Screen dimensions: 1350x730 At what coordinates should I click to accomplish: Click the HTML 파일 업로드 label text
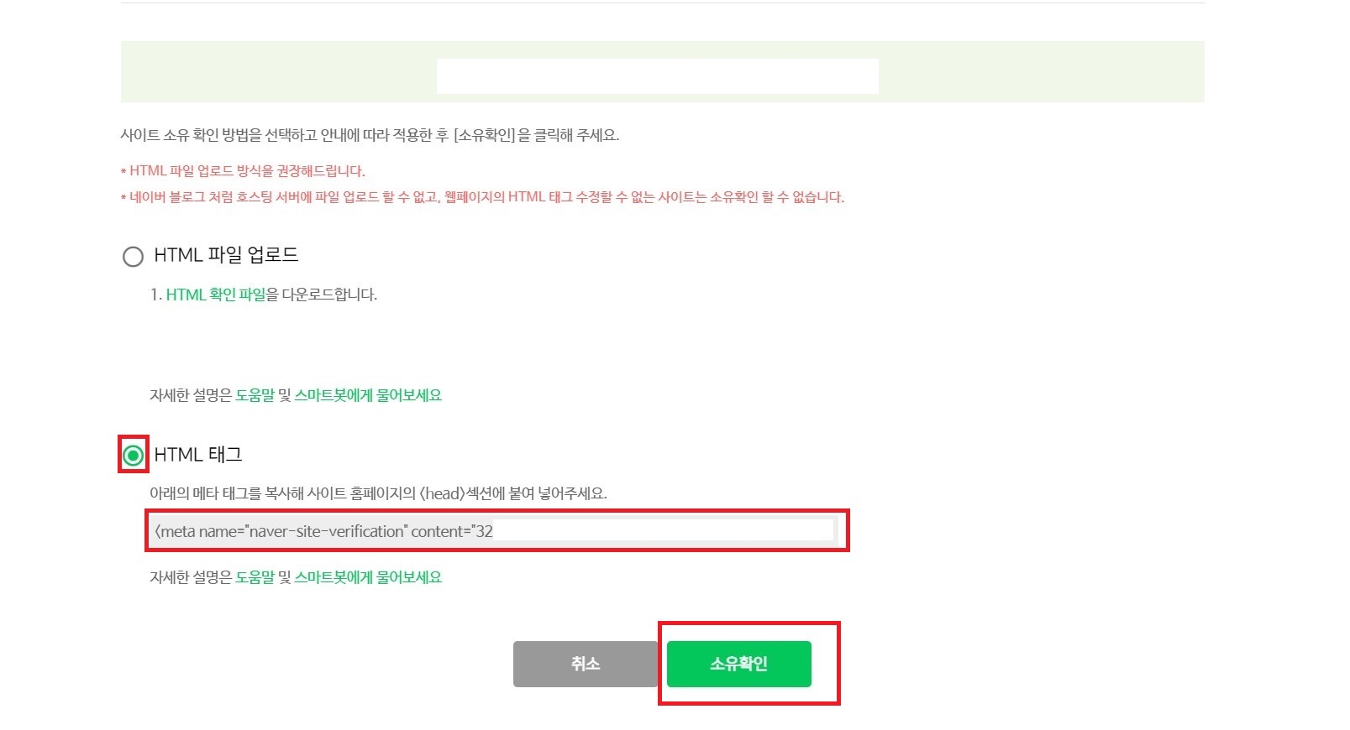[x=226, y=255]
